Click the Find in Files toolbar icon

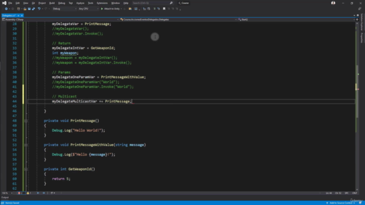pyautogui.click(x=130, y=9)
